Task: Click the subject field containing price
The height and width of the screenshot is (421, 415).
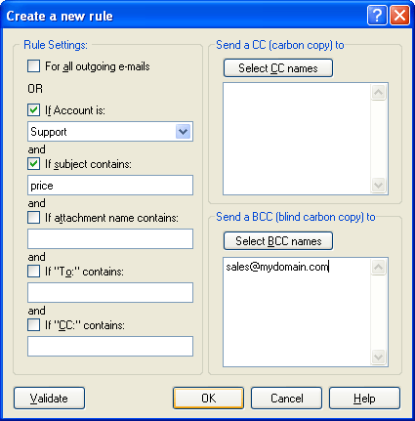Action: click(110, 186)
